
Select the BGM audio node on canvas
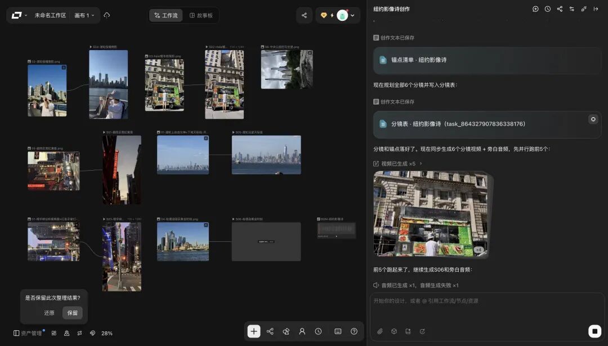click(336, 230)
